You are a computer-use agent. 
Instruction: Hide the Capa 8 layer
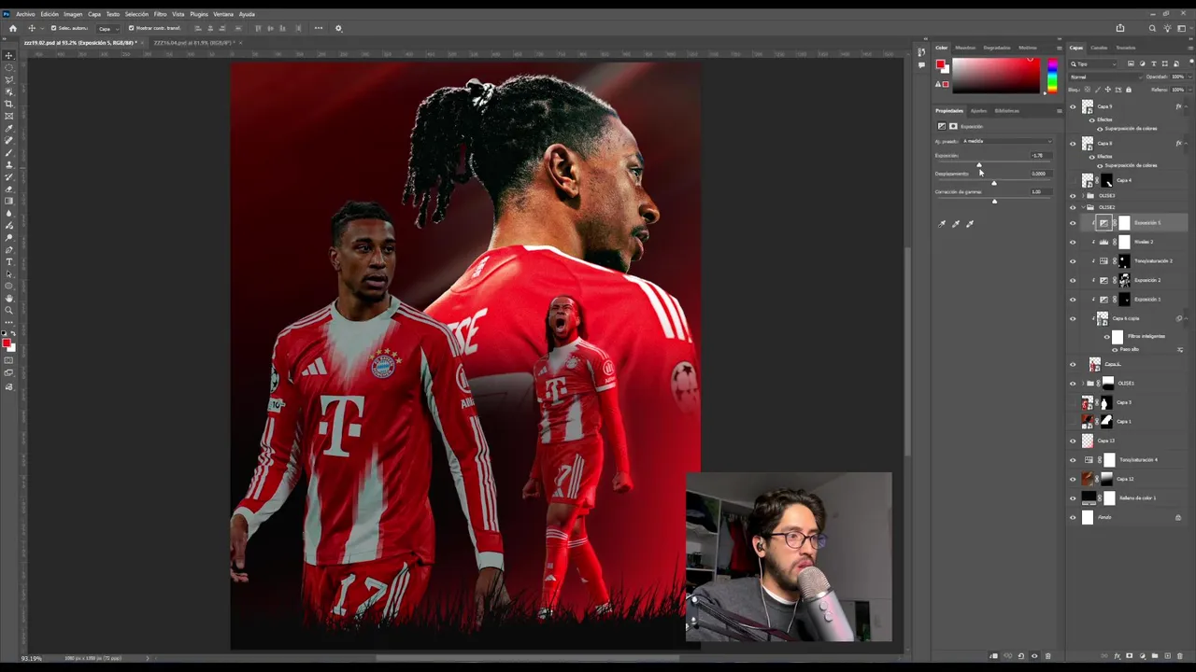pos(1073,144)
